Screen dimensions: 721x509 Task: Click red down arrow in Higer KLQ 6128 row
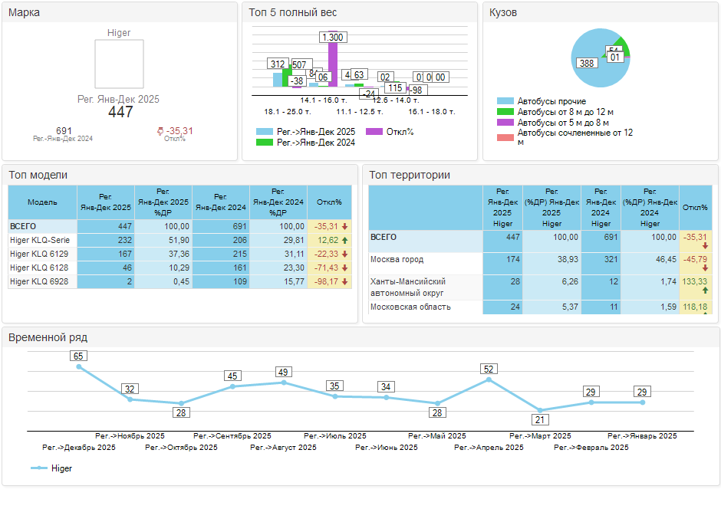(345, 268)
